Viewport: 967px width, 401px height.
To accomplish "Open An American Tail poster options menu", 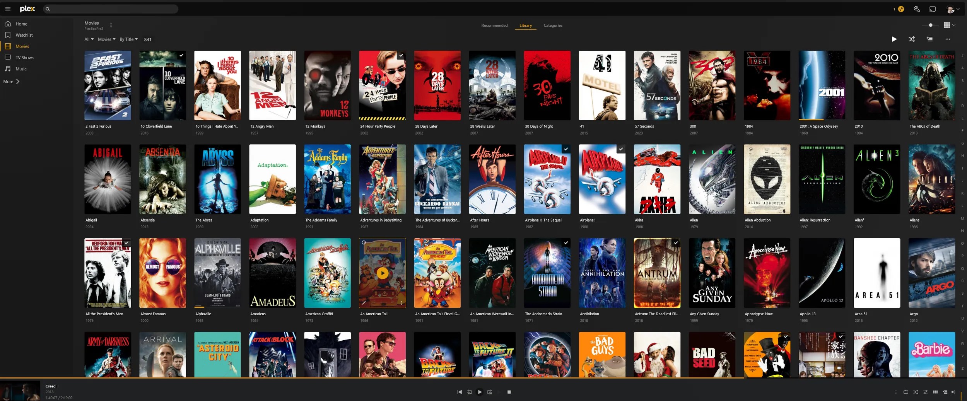I will pos(401,303).
